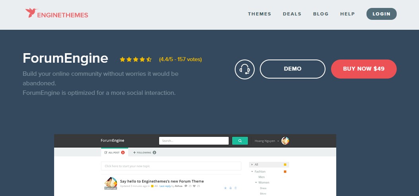Select the Men subcategory

point(261,177)
